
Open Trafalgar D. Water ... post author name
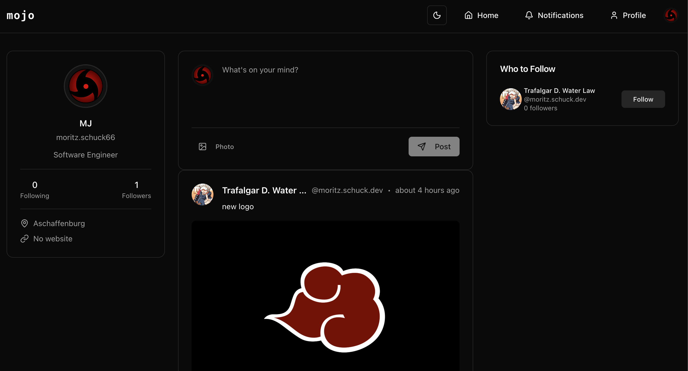[x=264, y=190]
